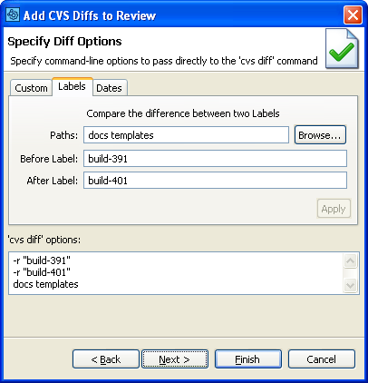The width and height of the screenshot is (368, 383).
Task: Click the 'Specify Diff Options' heading
Action: click(64, 42)
